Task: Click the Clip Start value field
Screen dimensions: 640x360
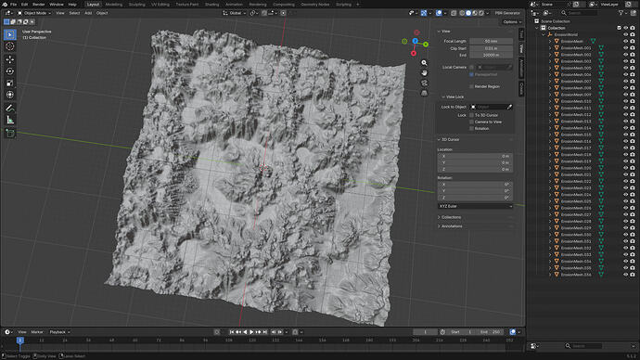Action: click(x=491, y=48)
